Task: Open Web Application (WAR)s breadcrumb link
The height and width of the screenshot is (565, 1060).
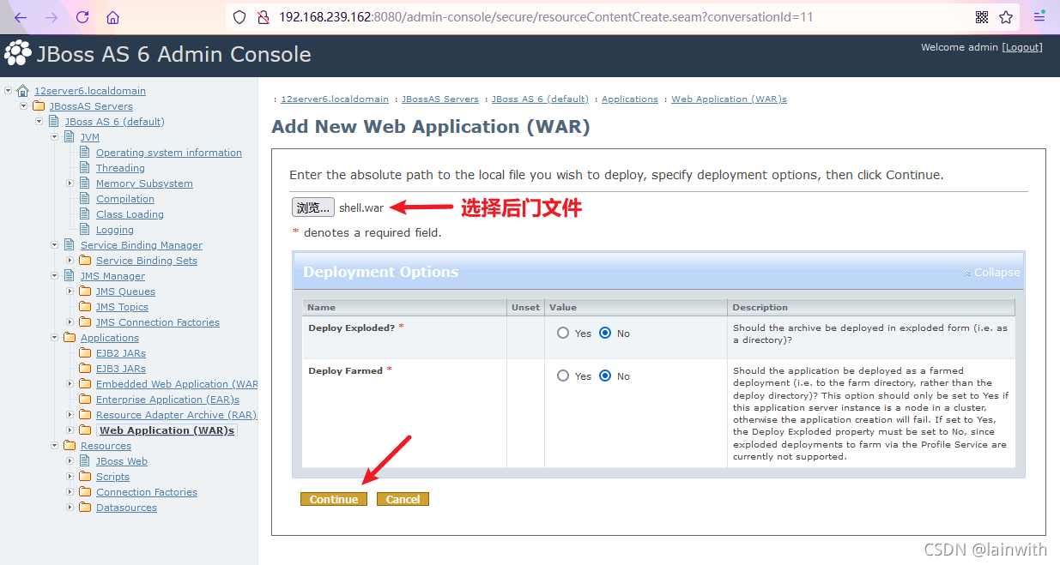Action: (729, 99)
